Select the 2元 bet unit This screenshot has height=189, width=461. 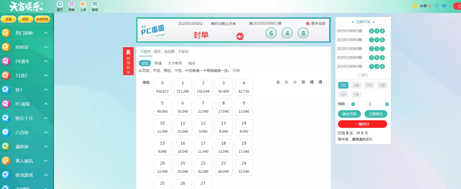(x=343, y=85)
